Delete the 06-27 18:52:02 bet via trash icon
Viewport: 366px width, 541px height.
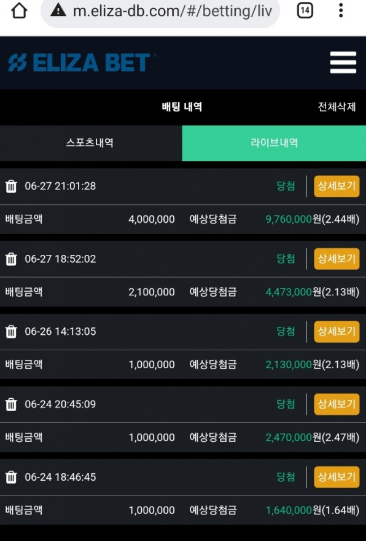click(11, 258)
